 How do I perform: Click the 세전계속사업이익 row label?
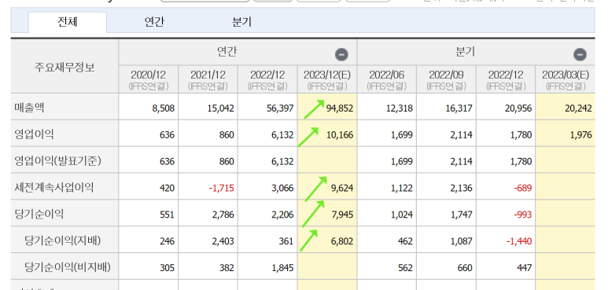(54, 188)
